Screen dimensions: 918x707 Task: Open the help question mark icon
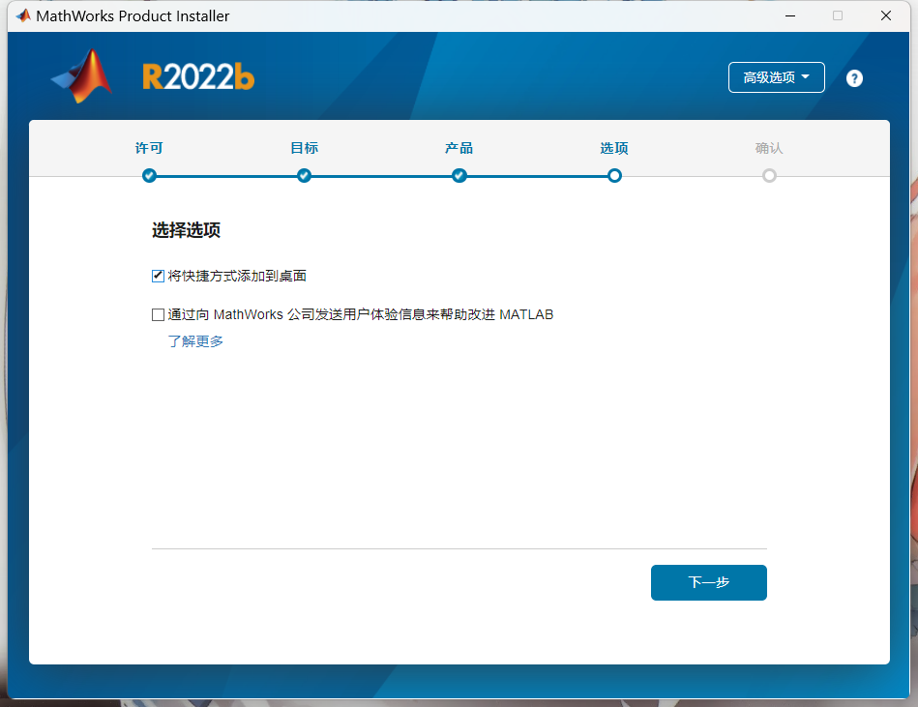(854, 78)
